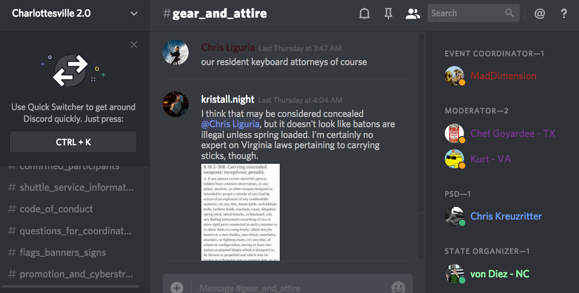Click the search magnifier icon
The image size is (579, 293).
pyautogui.click(x=509, y=13)
